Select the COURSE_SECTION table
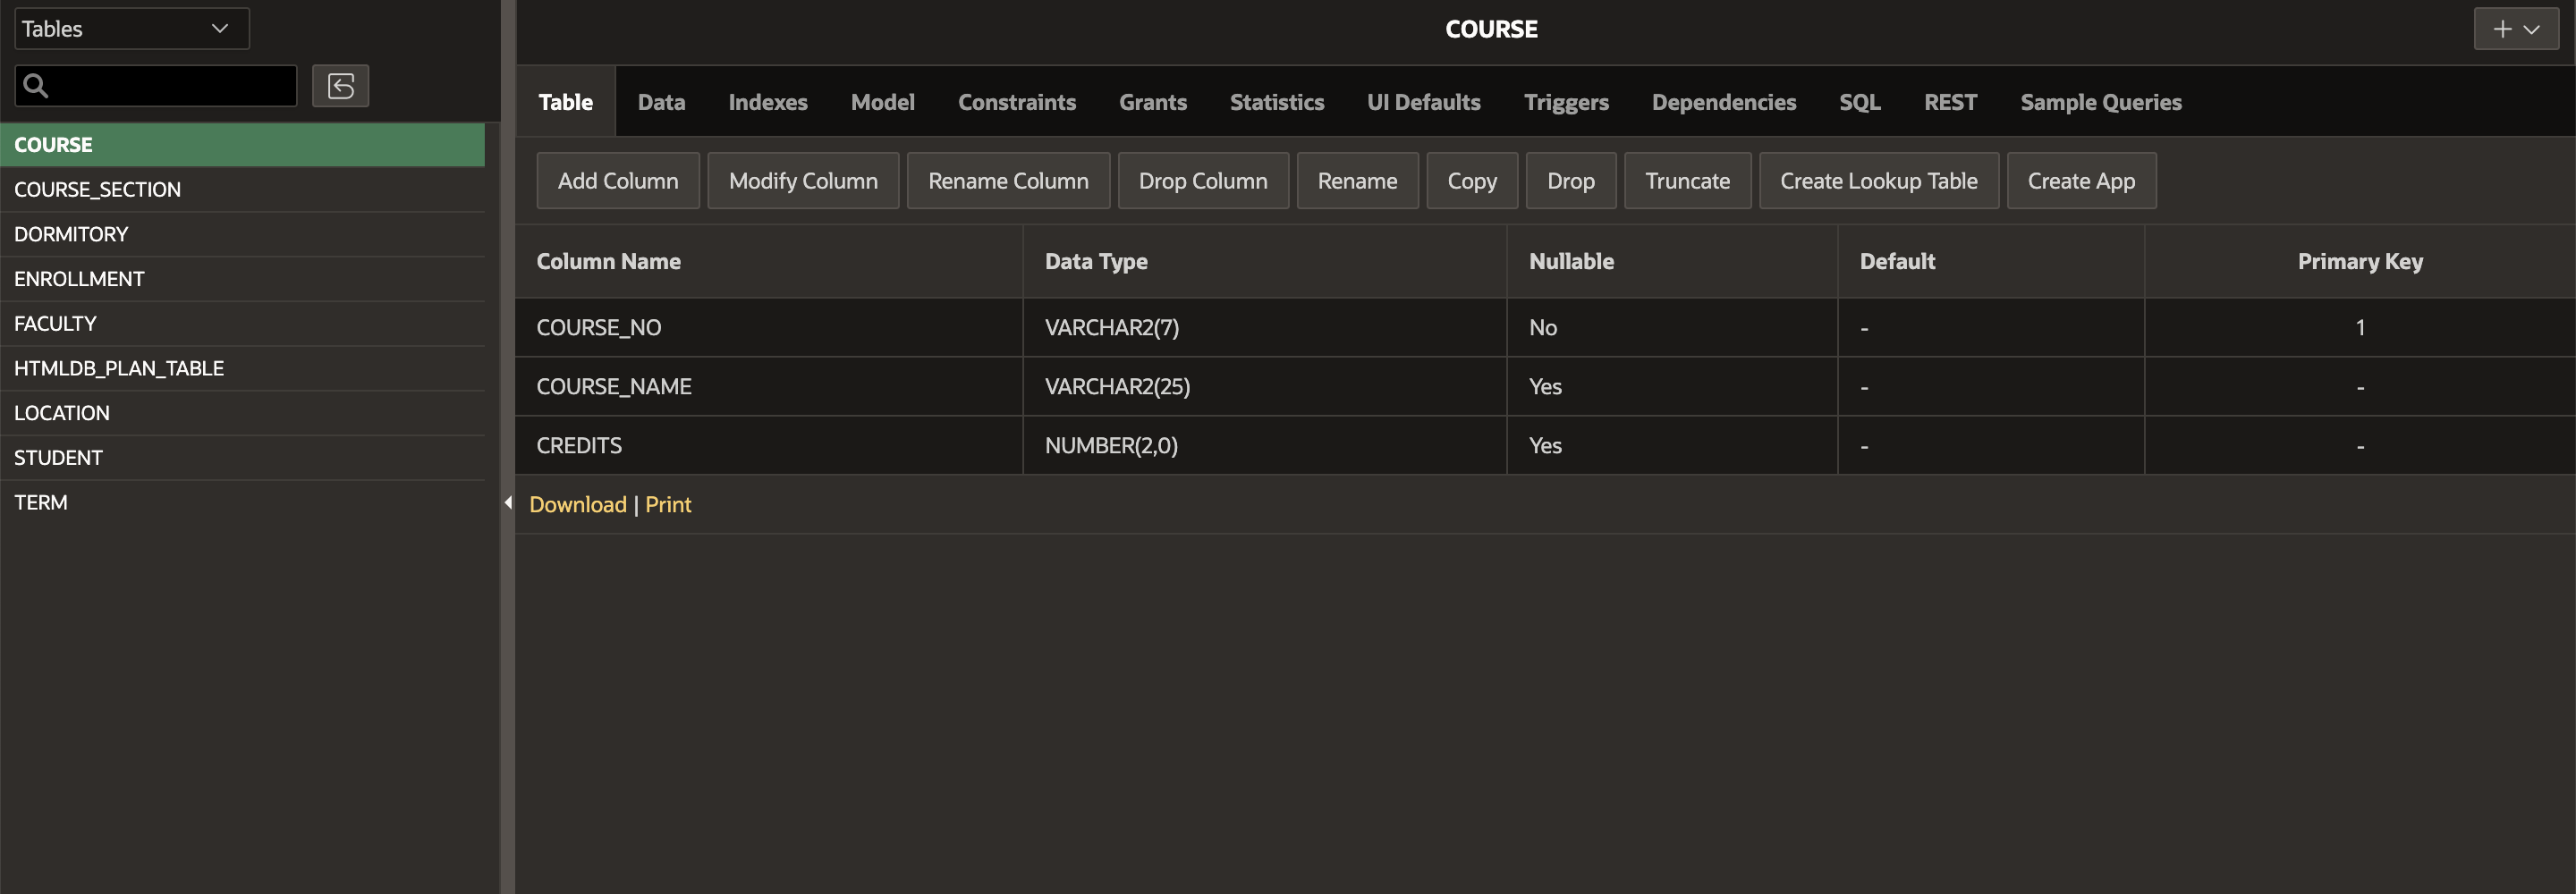Image resolution: width=2576 pixels, height=894 pixels. [x=242, y=189]
